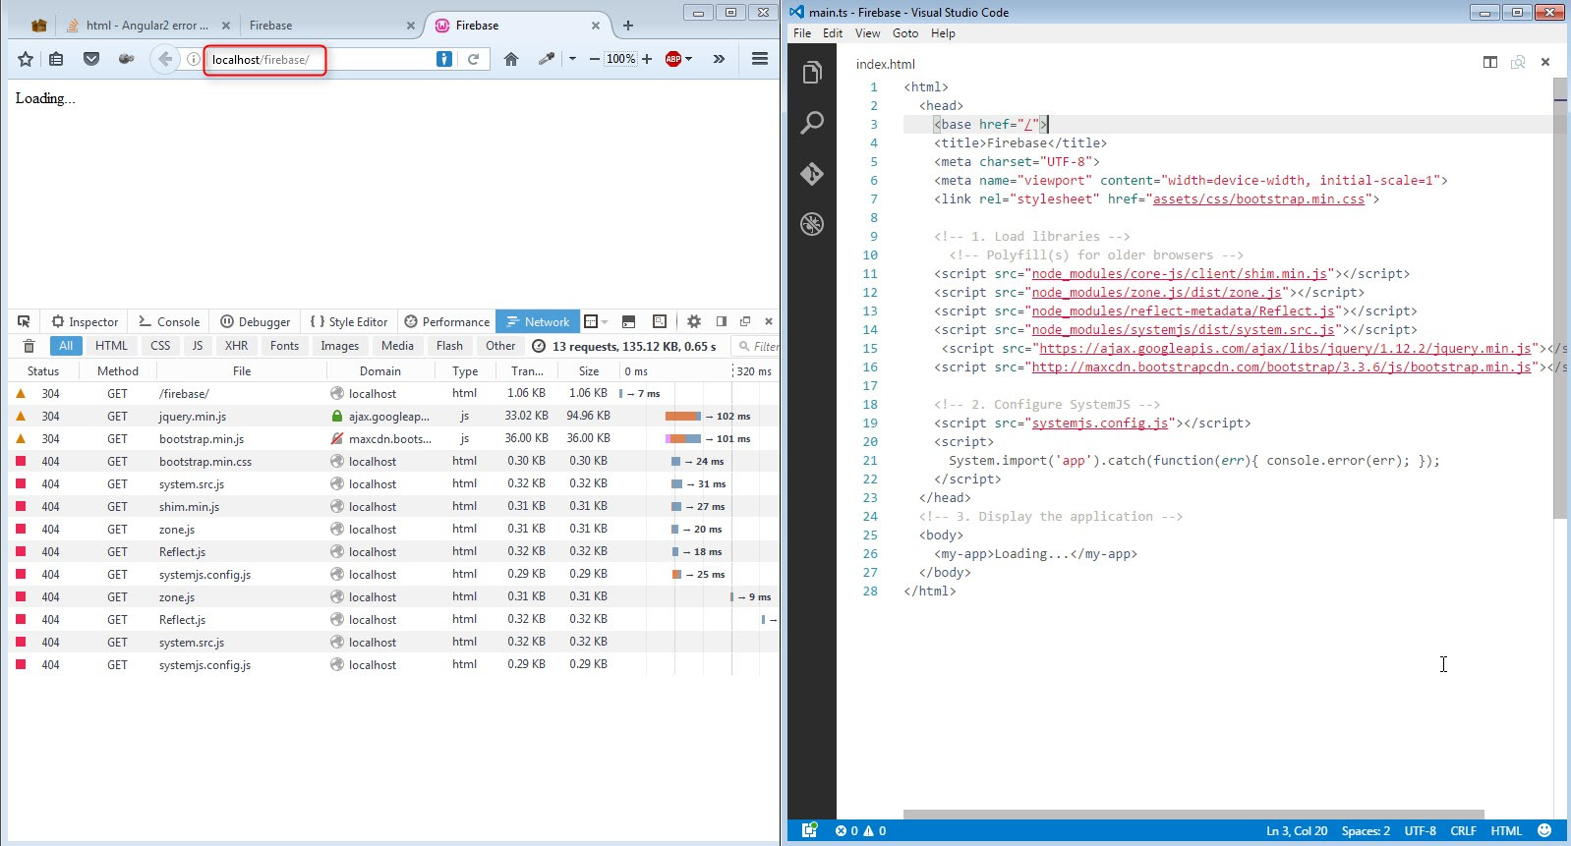Split the VS Code editor
The width and height of the screenshot is (1571, 846).
(1490, 62)
